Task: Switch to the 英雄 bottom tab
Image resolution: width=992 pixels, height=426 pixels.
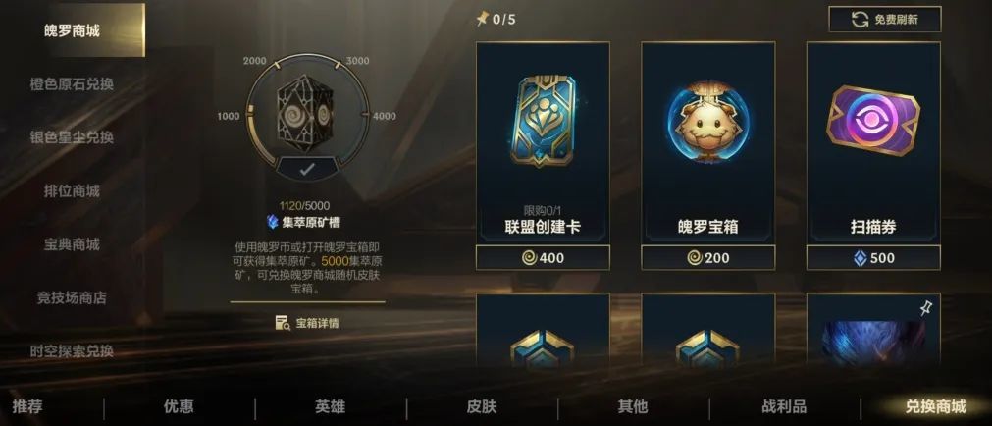Action: click(x=331, y=406)
